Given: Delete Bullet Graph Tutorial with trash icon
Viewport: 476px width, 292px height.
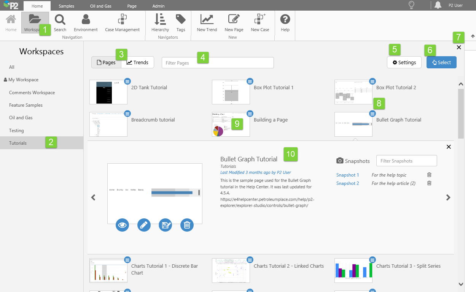Looking at the screenshot, I should tap(187, 225).
